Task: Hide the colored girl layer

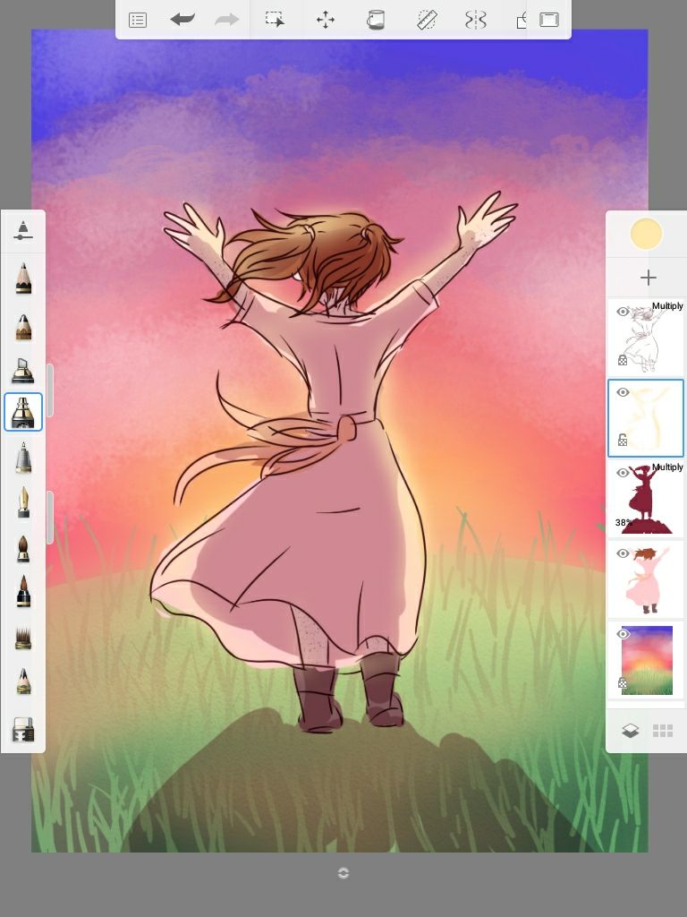Action: click(623, 553)
